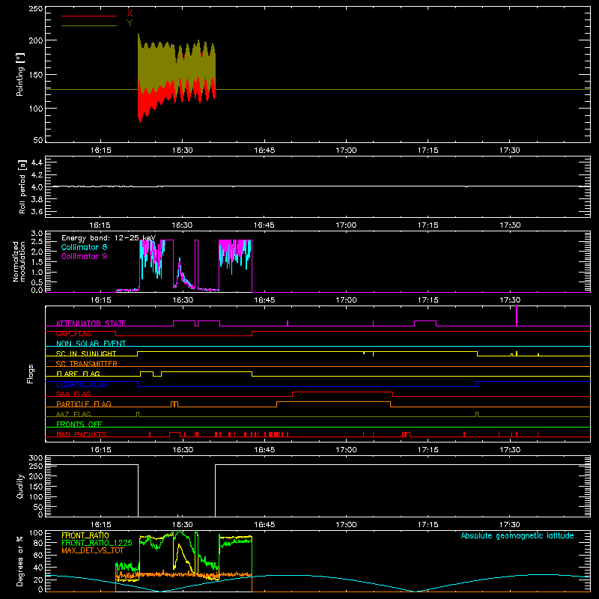Click the tall magenta attenuator spike near 17:30

517,316
